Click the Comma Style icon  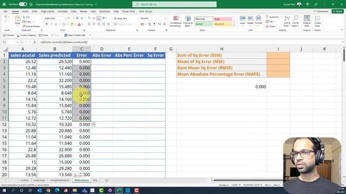tap(154, 24)
